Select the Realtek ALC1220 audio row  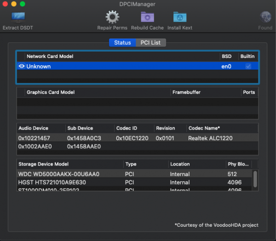pos(137,138)
